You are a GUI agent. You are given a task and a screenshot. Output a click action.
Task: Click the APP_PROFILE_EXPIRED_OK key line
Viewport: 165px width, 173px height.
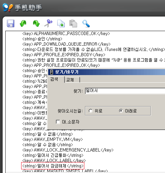[x=61, y=65]
